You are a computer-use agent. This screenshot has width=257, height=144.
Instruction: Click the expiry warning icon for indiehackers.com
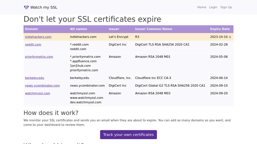pyautogui.click(x=230, y=37)
